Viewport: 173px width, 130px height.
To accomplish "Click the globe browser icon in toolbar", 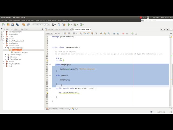I will pos(53,24).
